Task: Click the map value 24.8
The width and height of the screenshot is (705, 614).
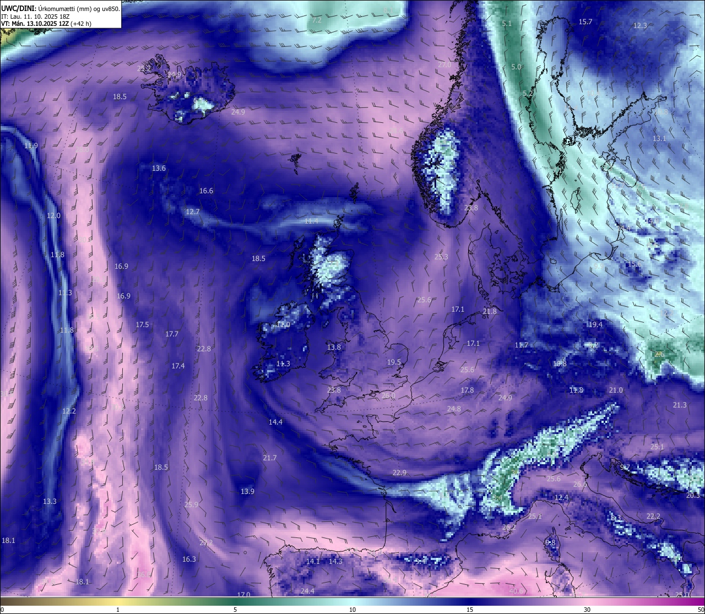Action: pos(454,409)
